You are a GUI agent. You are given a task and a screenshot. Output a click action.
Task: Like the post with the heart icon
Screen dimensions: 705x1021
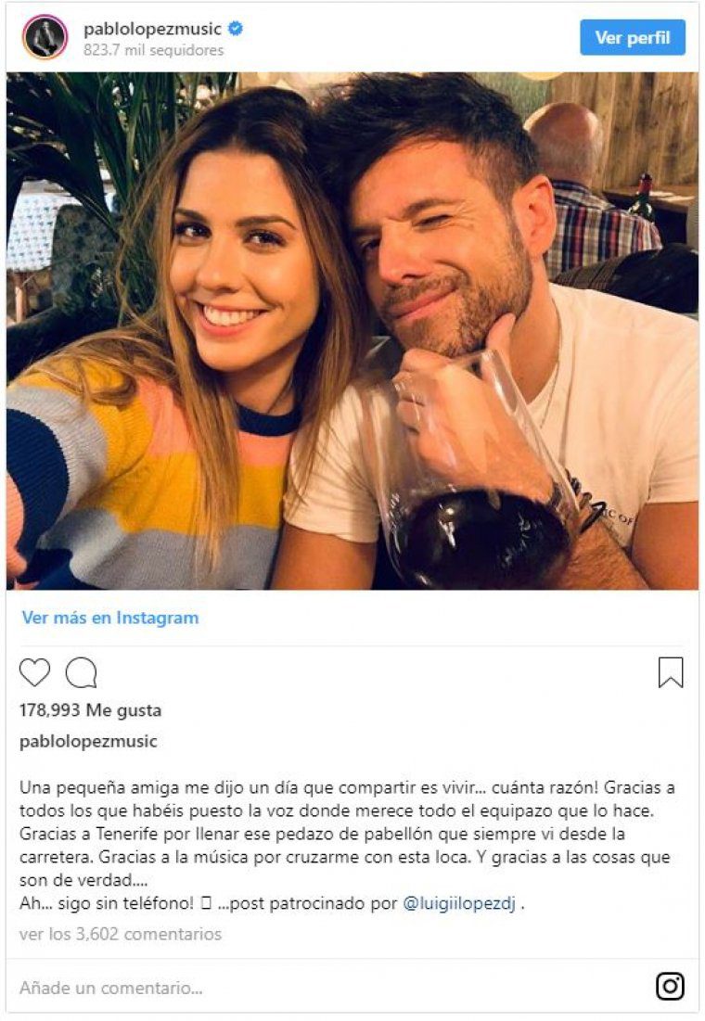tap(34, 672)
